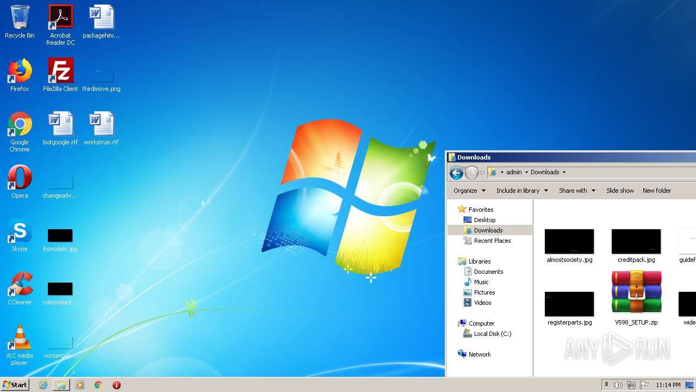696x392 pixels.
Task: Open Local Disk (C:) in navigation pane
Action: point(492,334)
